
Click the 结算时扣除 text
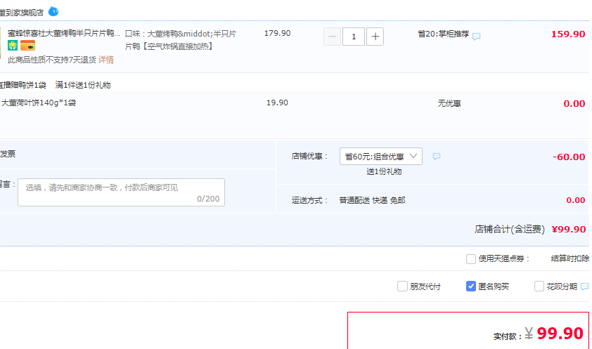570,258
